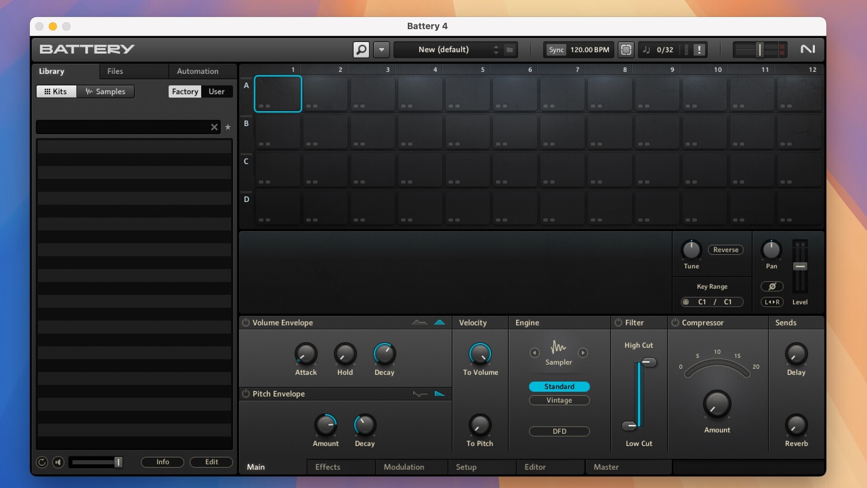Select next engine with right arrow
867x488 pixels.
click(583, 352)
